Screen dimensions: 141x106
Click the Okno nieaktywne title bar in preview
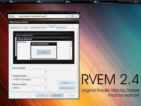point(42,35)
